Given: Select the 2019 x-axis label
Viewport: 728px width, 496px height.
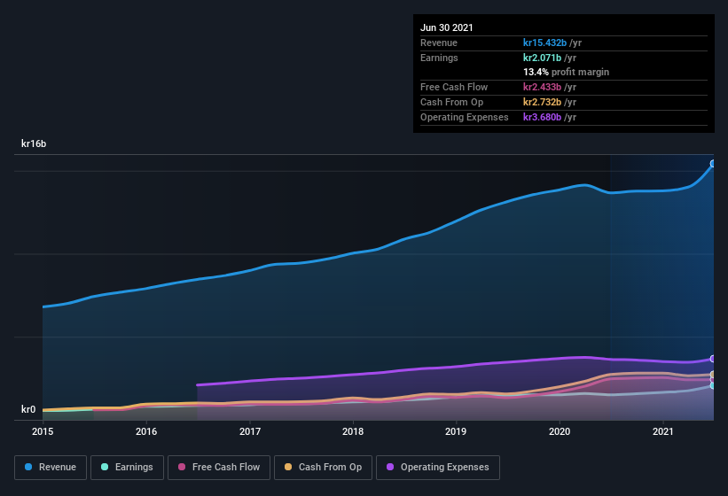Looking at the screenshot, I should coord(456,431).
